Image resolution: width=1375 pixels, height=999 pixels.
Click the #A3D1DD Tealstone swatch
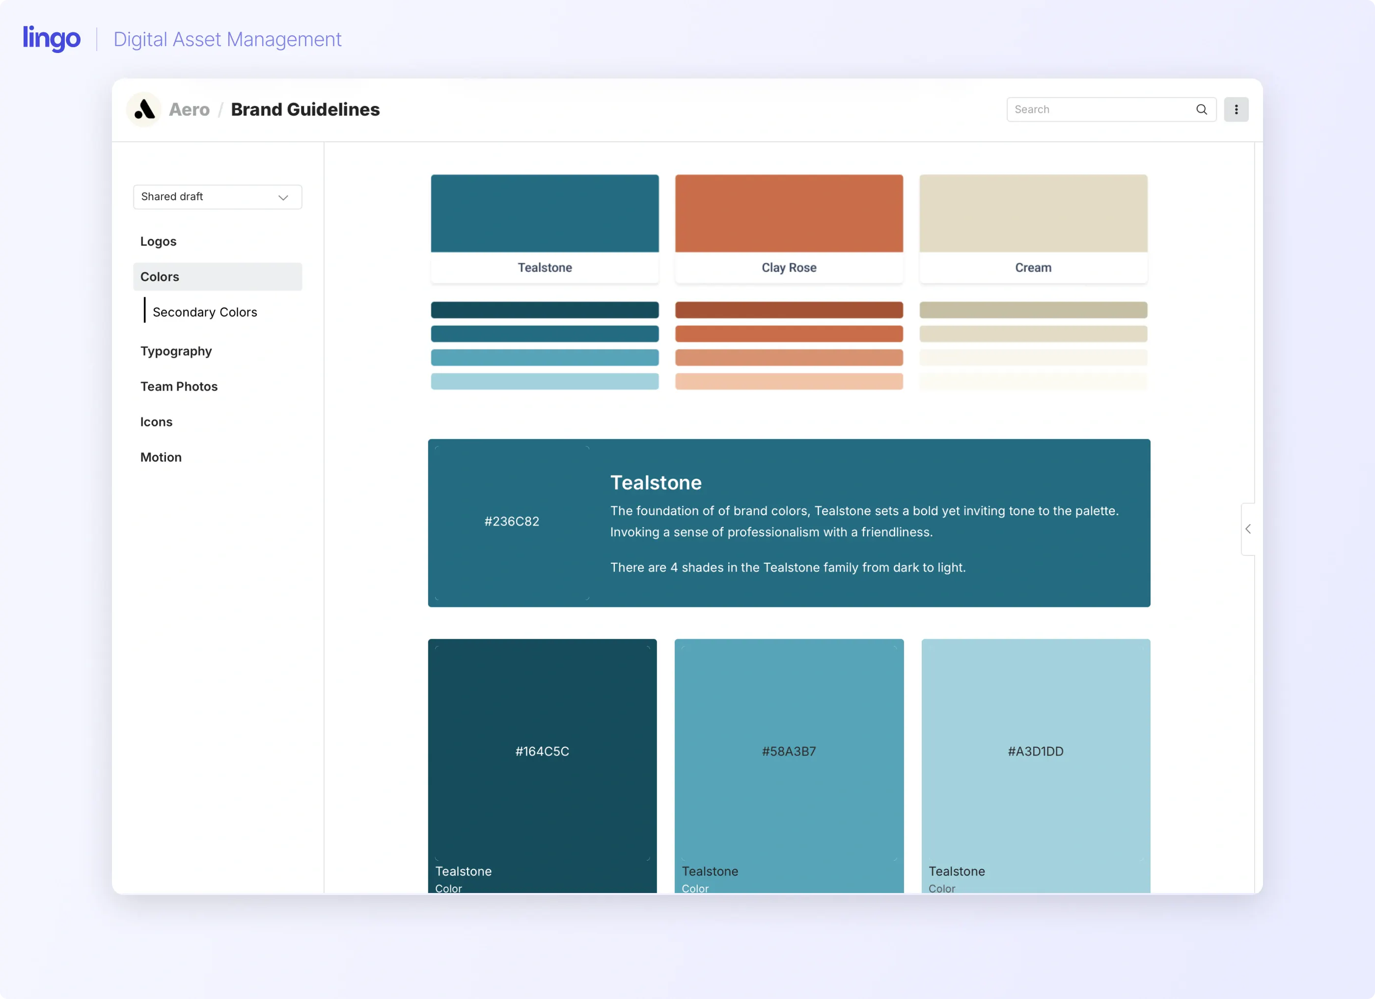click(1036, 751)
